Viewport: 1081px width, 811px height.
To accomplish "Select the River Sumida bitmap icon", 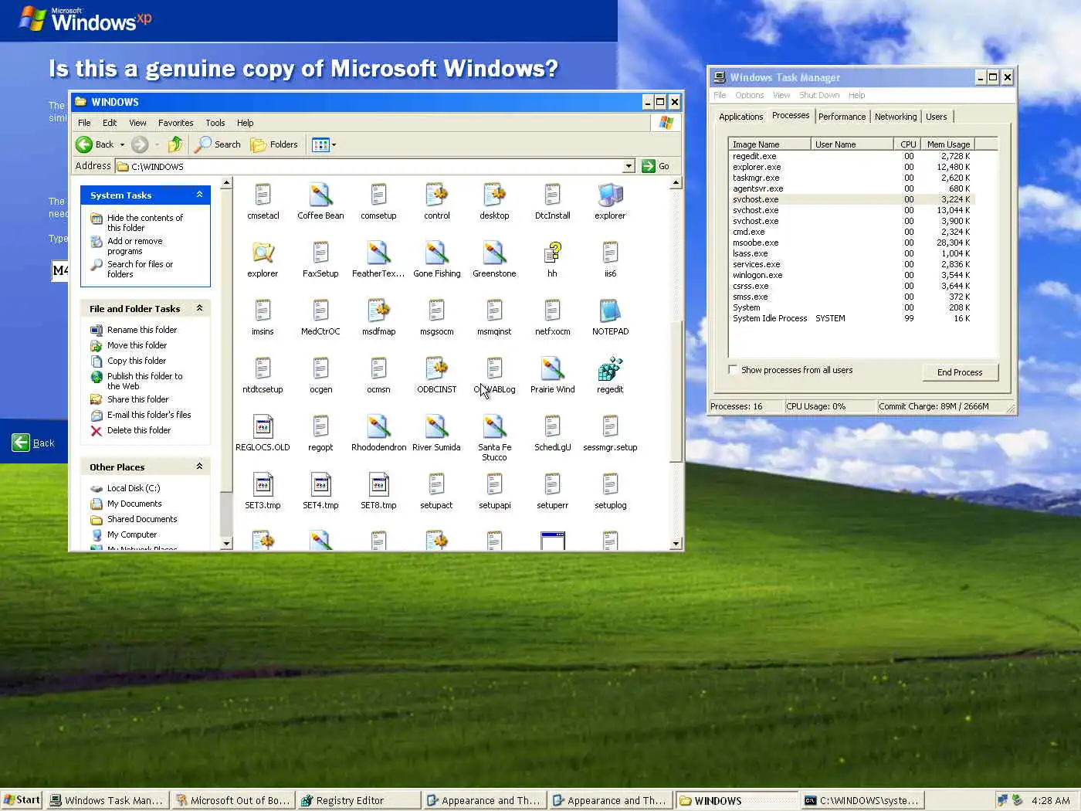I will coord(436,426).
